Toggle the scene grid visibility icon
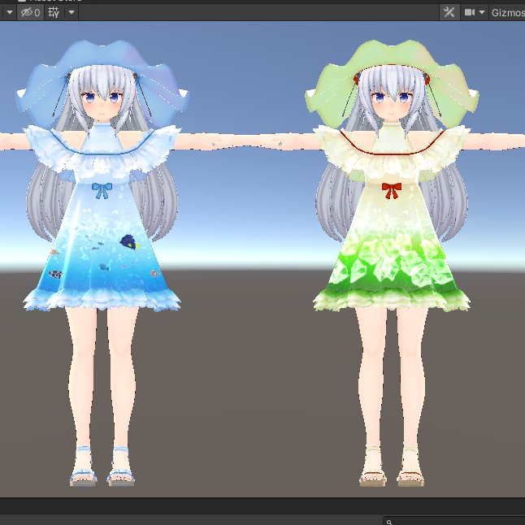This screenshot has width=525, height=525. coord(54,13)
